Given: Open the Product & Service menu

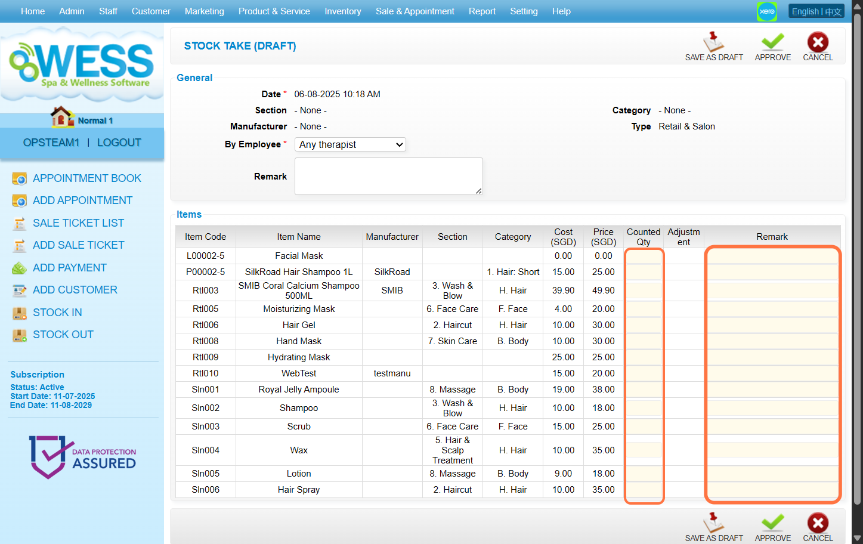Looking at the screenshot, I should click(x=274, y=11).
